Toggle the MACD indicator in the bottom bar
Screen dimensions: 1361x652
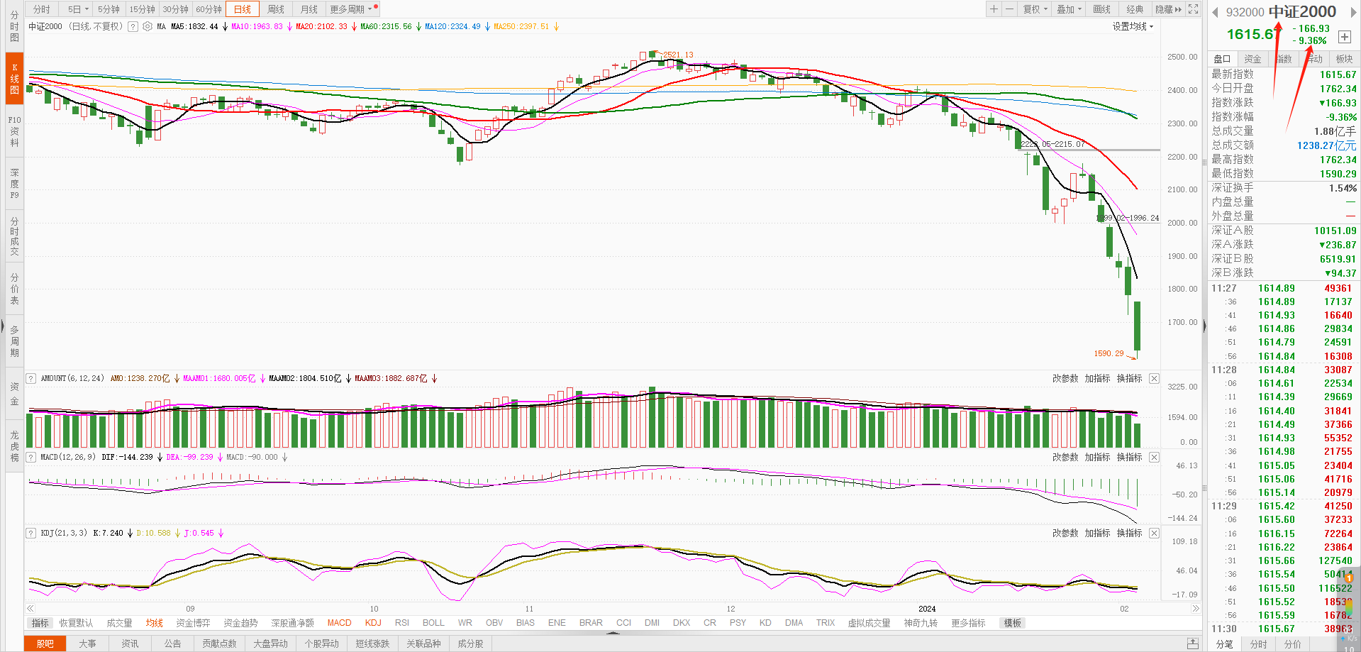339,623
